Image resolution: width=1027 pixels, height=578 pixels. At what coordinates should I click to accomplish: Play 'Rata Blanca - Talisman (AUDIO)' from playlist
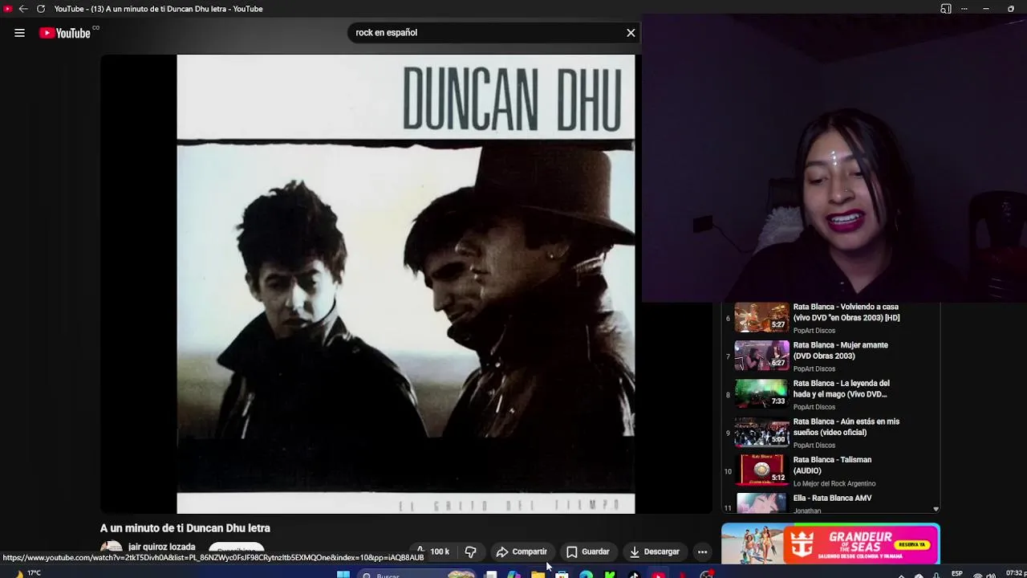(x=833, y=465)
